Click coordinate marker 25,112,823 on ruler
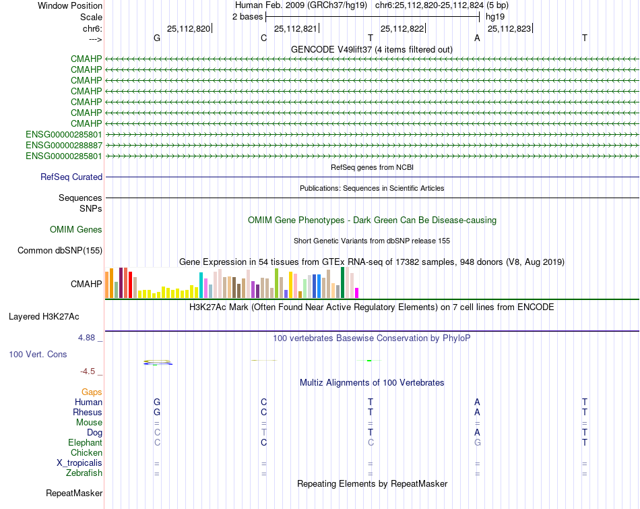This screenshot has width=640, height=509. [x=509, y=28]
